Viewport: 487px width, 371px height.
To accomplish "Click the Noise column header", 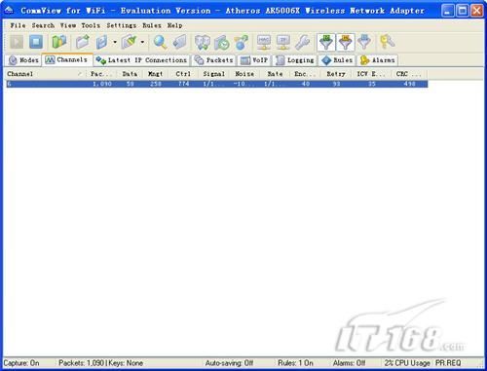I will pyautogui.click(x=244, y=74).
